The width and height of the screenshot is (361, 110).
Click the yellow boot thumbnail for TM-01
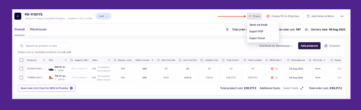[51, 77]
